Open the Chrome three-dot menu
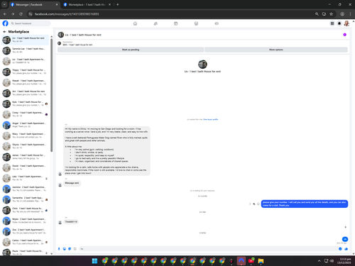The image size is (355, 266). click(x=350, y=14)
